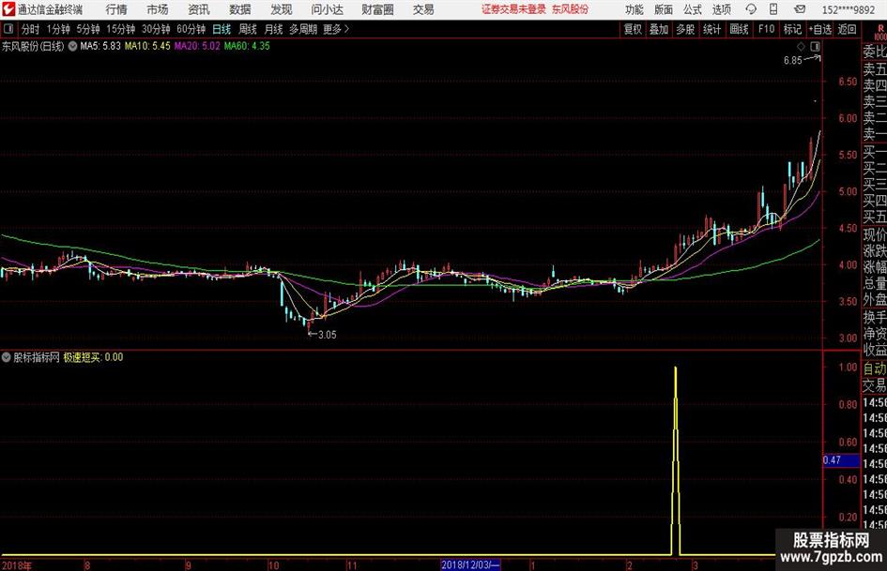The image size is (887, 571).
Task: Open the 选项 menu
Action: (722, 9)
